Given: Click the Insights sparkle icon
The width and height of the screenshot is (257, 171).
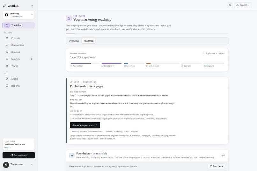Looking at the screenshot, I should [7, 59].
